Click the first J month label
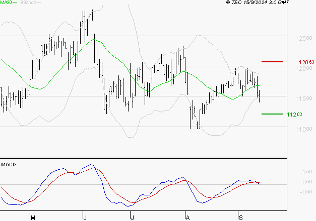 [85, 218]
